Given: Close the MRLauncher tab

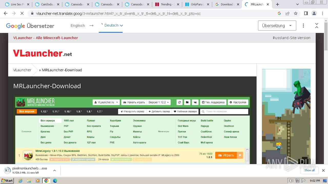Looking at the screenshot, I should tap(268, 4).
